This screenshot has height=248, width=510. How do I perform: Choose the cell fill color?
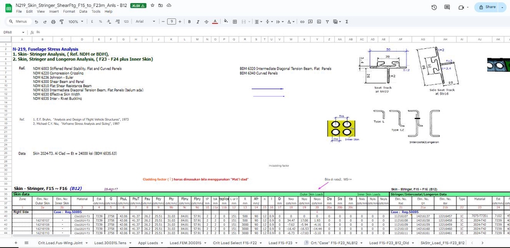(x=226, y=22)
